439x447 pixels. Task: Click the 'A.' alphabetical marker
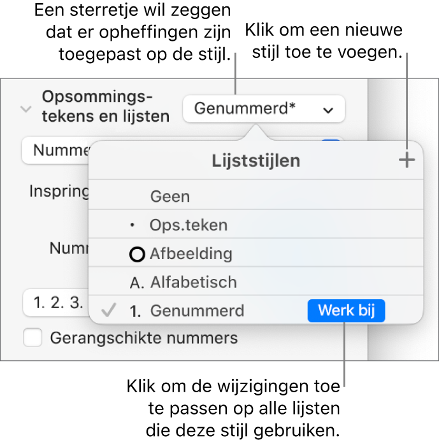tap(137, 282)
